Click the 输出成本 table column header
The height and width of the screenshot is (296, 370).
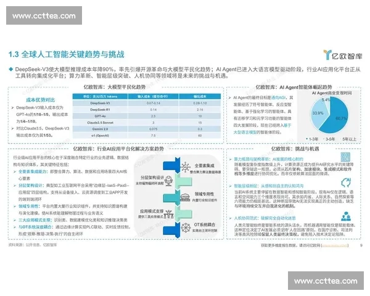(x=200, y=97)
